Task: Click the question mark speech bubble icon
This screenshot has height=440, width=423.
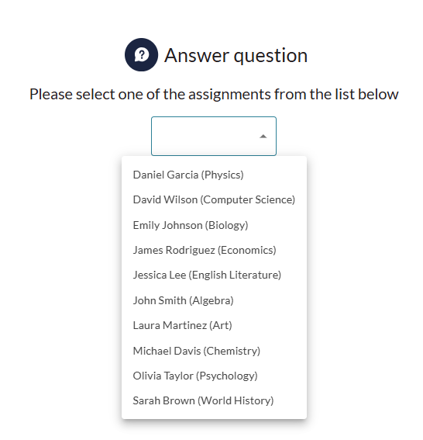Action: point(141,55)
